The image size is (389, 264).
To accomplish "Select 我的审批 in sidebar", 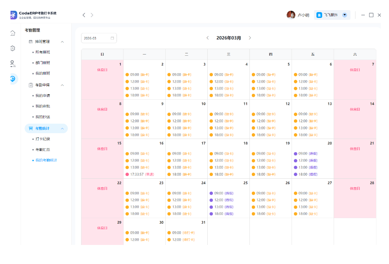I will click(x=42, y=106).
